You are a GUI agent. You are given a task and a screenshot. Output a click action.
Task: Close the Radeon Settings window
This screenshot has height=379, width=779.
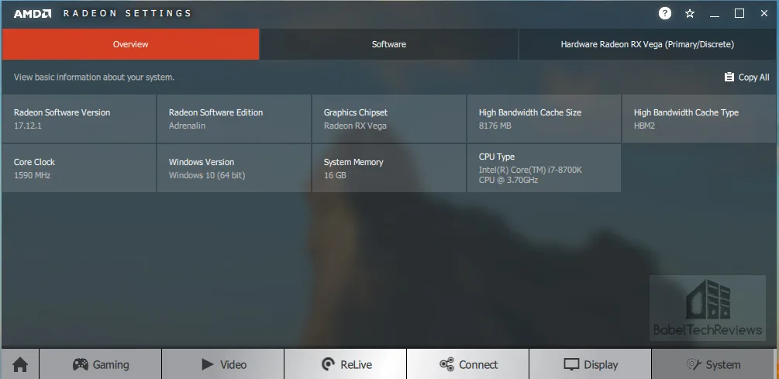pos(764,13)
